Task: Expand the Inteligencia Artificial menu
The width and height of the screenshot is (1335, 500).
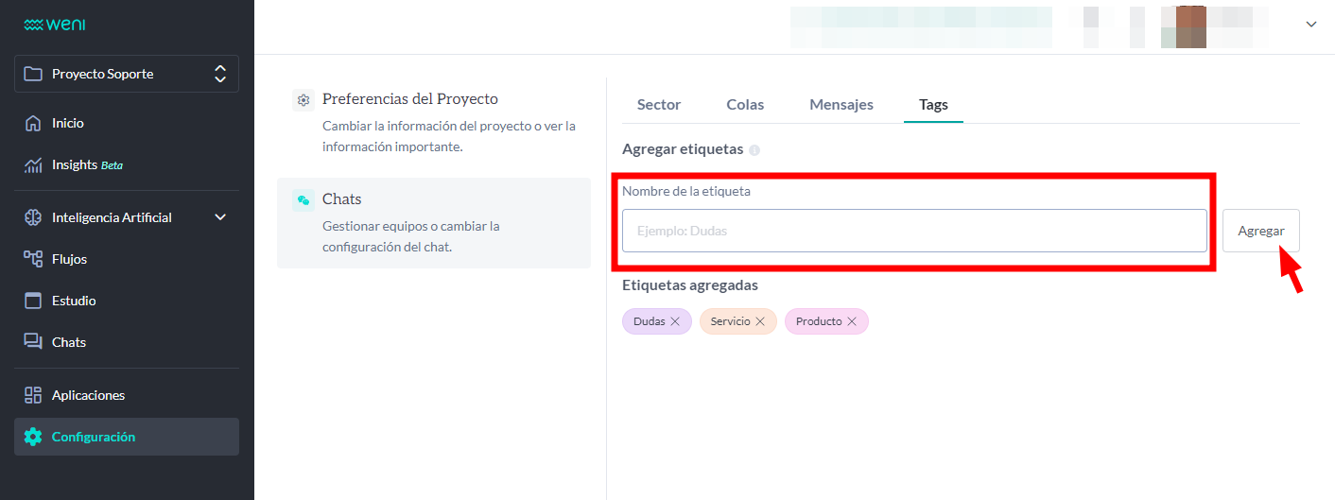Action: [220, 217]
